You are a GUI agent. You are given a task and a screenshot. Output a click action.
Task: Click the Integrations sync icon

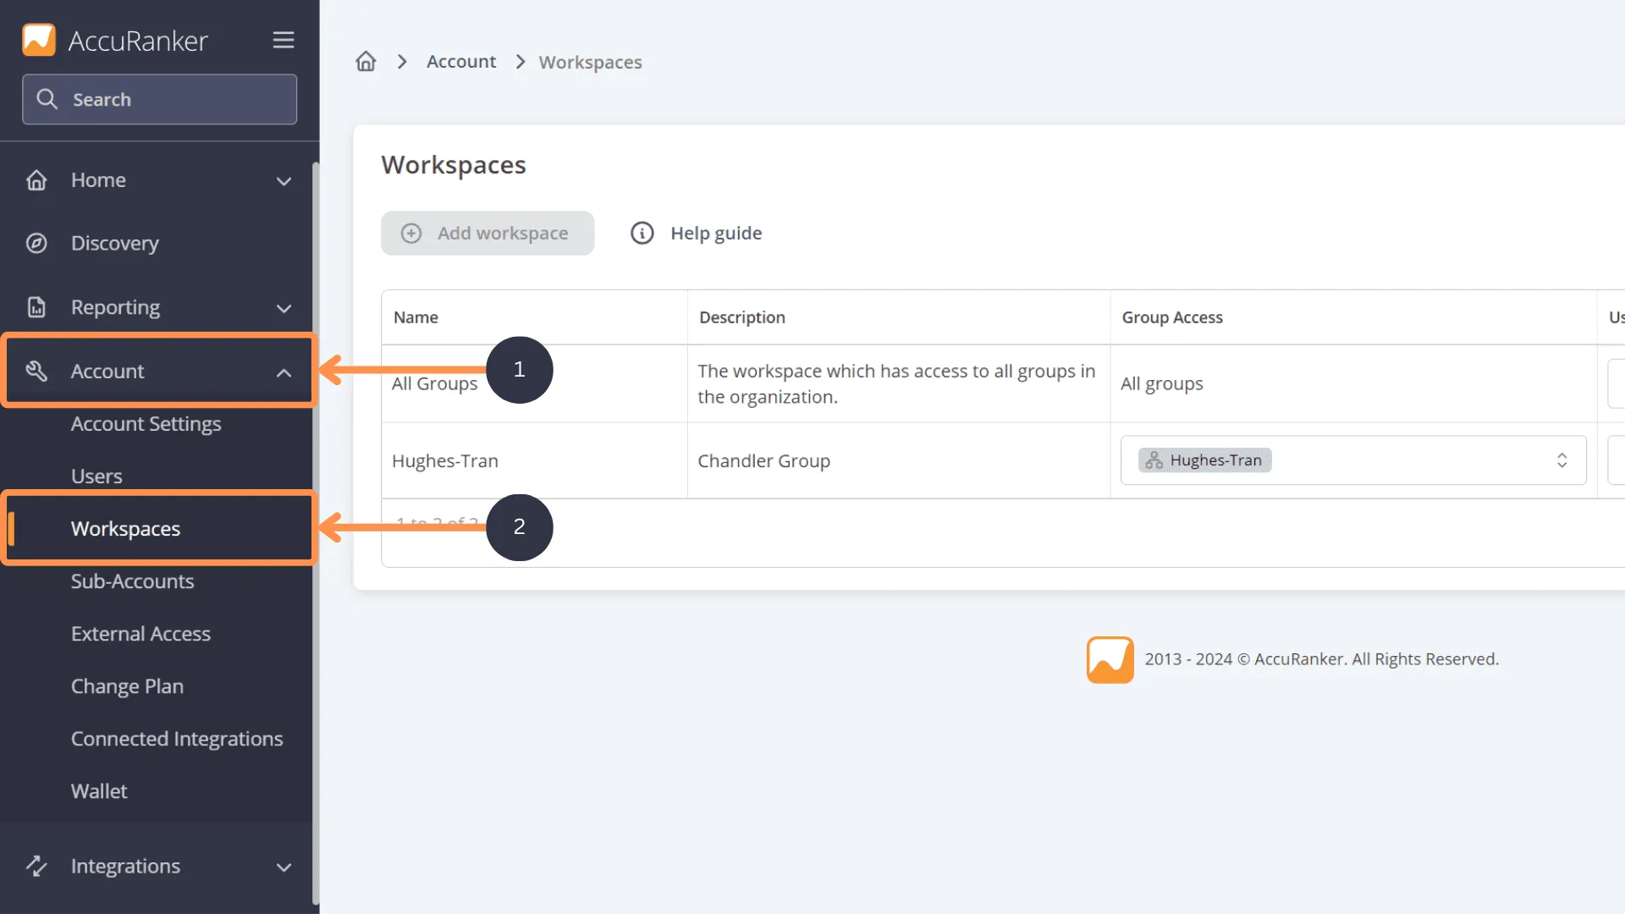pos(37,866)
